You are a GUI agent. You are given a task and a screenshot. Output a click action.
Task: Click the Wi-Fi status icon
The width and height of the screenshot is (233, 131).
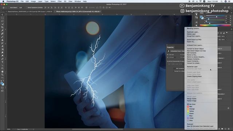pos(201,1)
